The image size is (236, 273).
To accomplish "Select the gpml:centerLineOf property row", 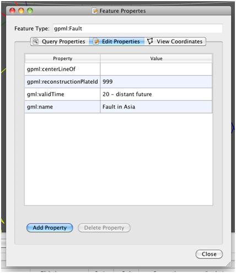I will tap(119, 69).
